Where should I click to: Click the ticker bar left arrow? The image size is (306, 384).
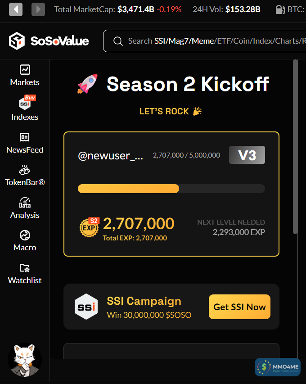tap(16, 9)
